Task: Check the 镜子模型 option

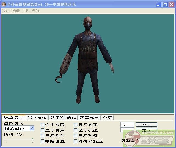Action: 76,130
